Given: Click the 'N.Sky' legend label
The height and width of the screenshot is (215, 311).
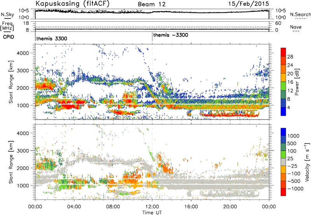Looking at the screenshot, I should (x=7, y=14).
